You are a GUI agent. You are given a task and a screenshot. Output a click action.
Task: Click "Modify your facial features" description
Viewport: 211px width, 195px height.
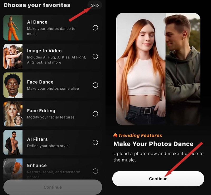[51, 117]
